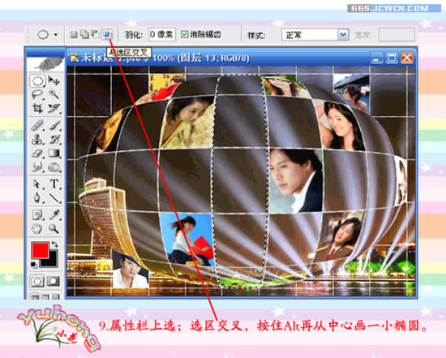Select the Zoom magnifier tool
Screen dimensions: 446x358
(54, 228)
